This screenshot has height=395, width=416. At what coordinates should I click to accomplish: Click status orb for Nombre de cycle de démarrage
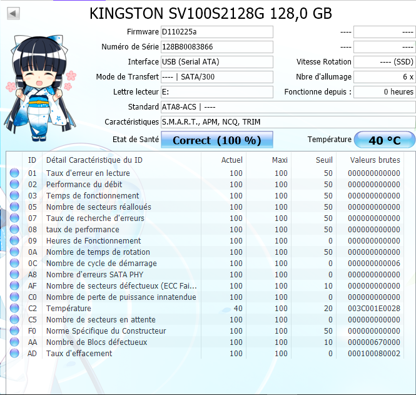pyautogui.click(x=14, y=263)
